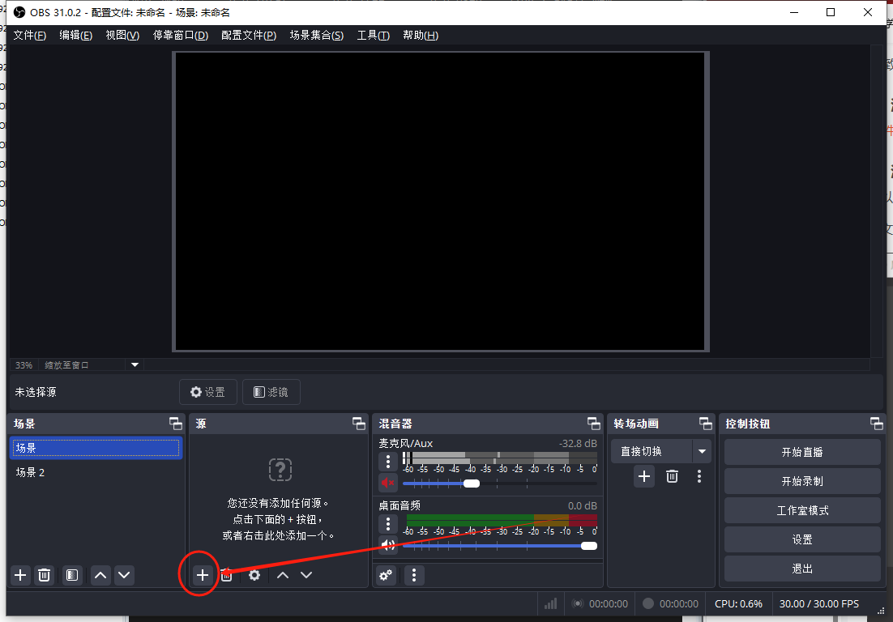Screen dimensions: 893x622
Task: Toggle 工作室模式 studio mode
Action: point(801,510)
